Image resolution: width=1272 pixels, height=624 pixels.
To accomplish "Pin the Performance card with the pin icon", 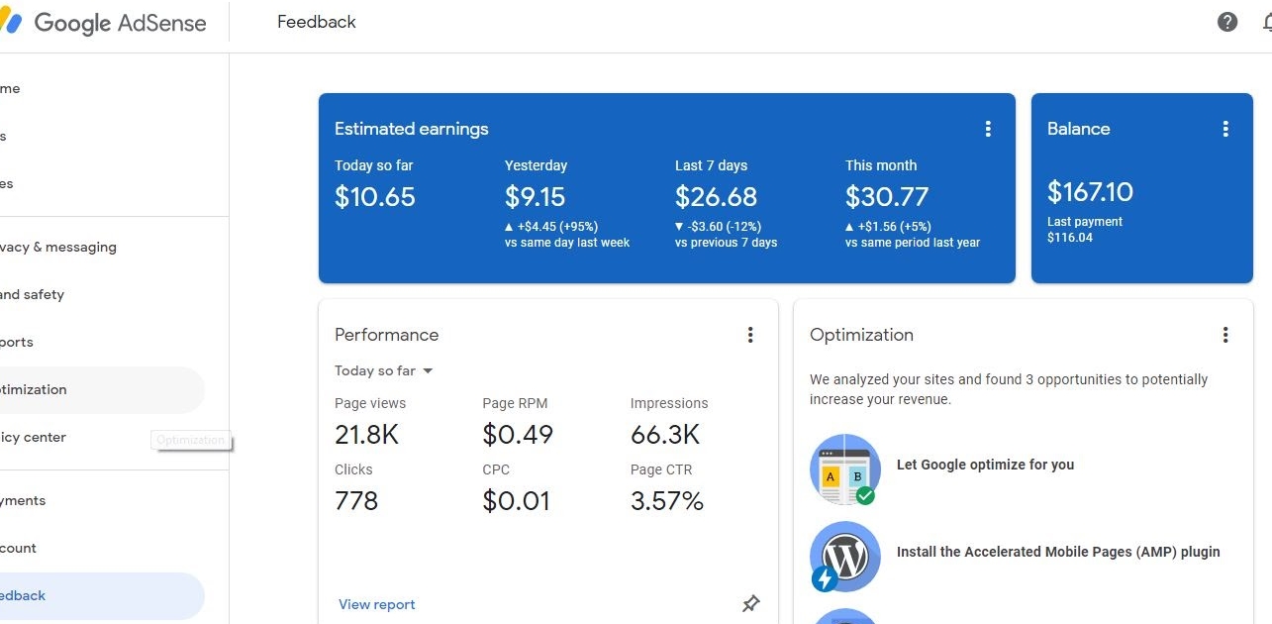I will pos(751,603).
